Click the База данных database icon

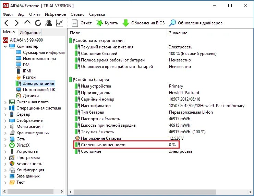pos(12,176)
